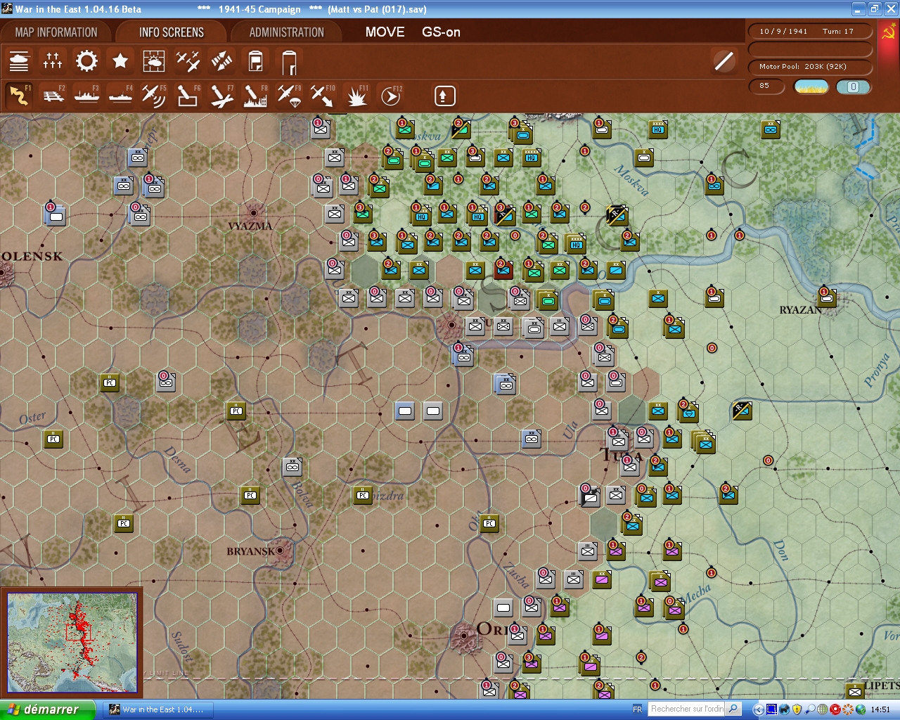Select air transport parachute mode (F9)
The image size is (900, 720).
[x=289, y=96]
